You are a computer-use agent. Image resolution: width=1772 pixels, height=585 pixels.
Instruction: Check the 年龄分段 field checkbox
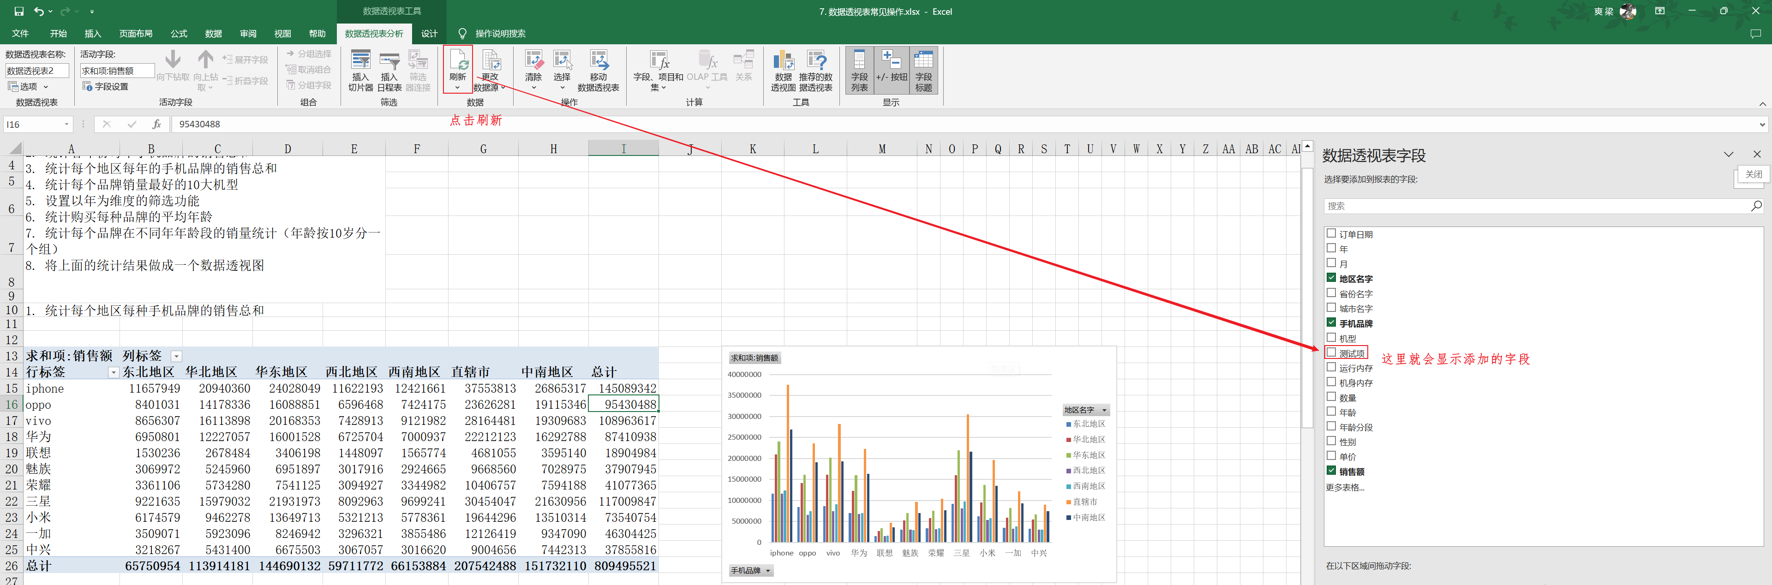[x=1331, y=426]
